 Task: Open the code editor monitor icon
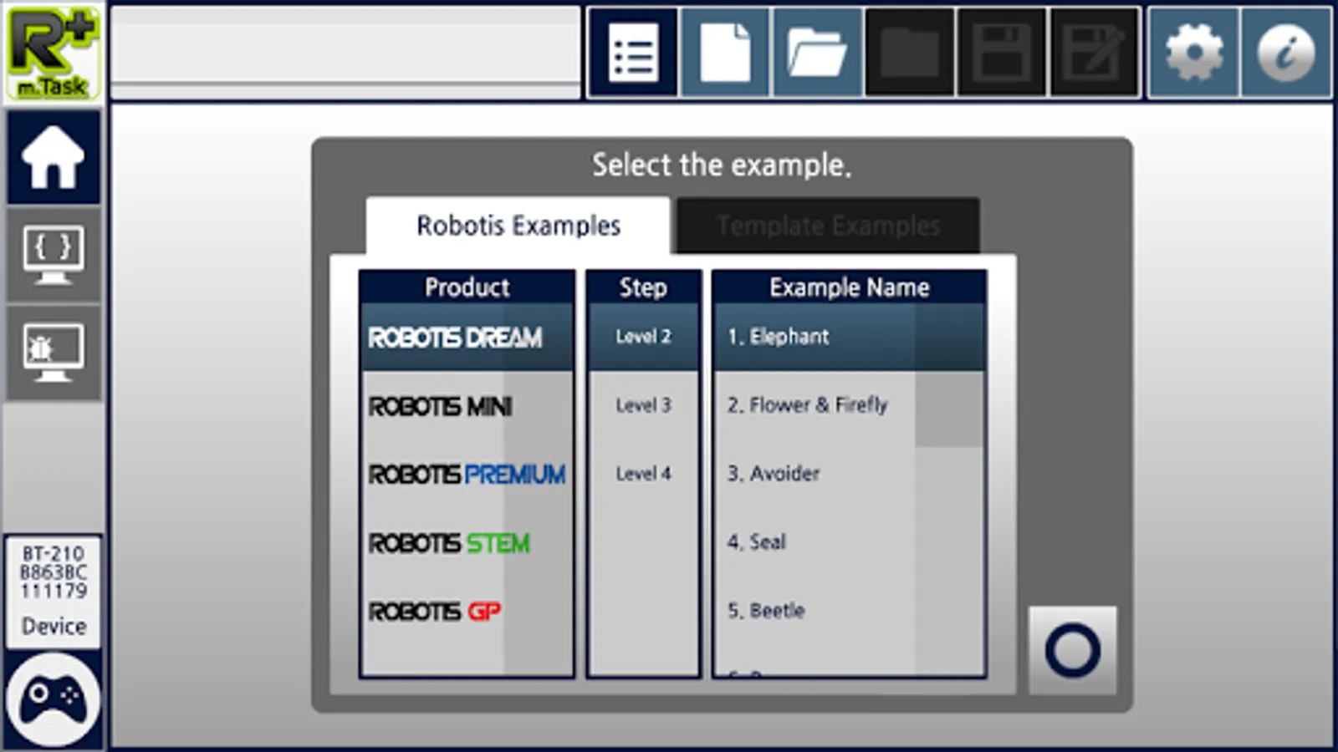pos(54,255)
